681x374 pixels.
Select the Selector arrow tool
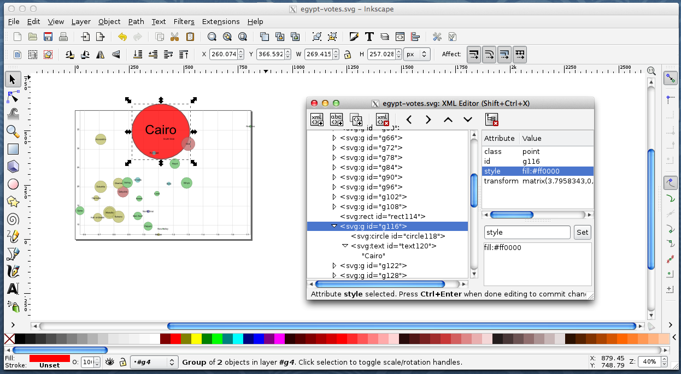[x=13, y=80]
